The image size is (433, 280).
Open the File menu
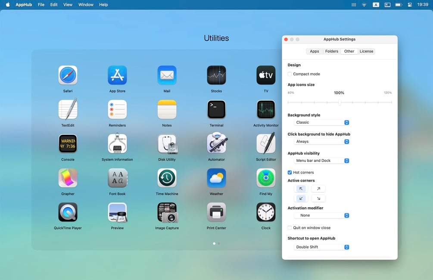click(x=41, y=5)
